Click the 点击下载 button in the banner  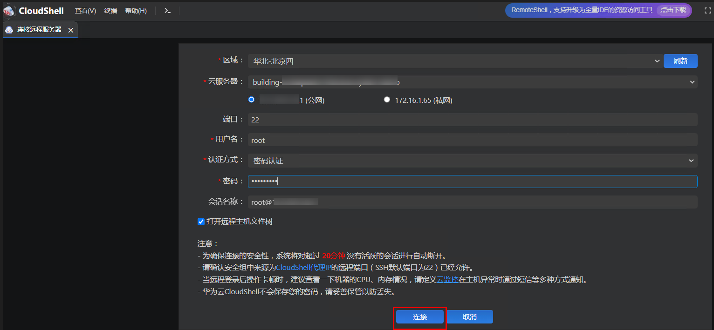(673, 10)
